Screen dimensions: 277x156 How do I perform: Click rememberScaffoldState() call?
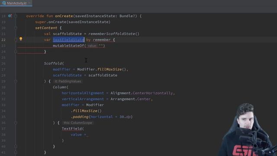tap(114, 34)
